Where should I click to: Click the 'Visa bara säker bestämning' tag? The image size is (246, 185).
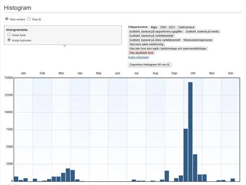147,44
